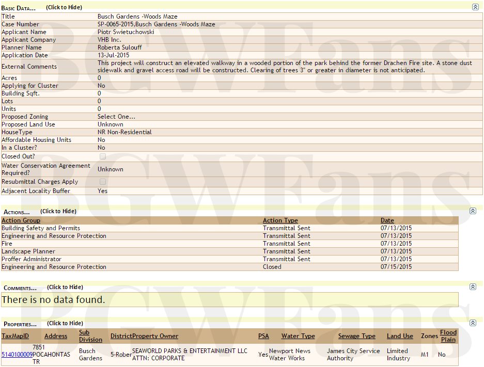Click the 'There is no data found.' message
The height and width of the screenshot is (367, 484).
coord(53,299)
